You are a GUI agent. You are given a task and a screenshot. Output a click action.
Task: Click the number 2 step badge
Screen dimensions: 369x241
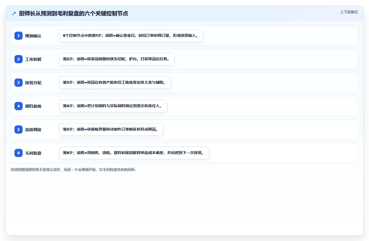pyautogui.click(x=19, y=59)
